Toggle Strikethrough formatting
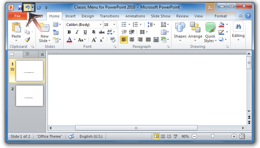The width and height of the screenshot is (260, 148). 102,32
